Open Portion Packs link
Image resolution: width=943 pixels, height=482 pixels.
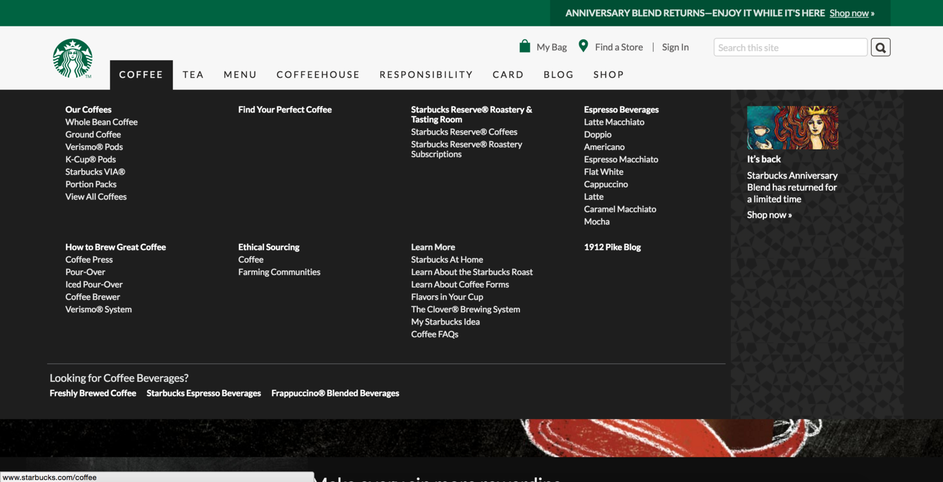click(x=91, y=184)
